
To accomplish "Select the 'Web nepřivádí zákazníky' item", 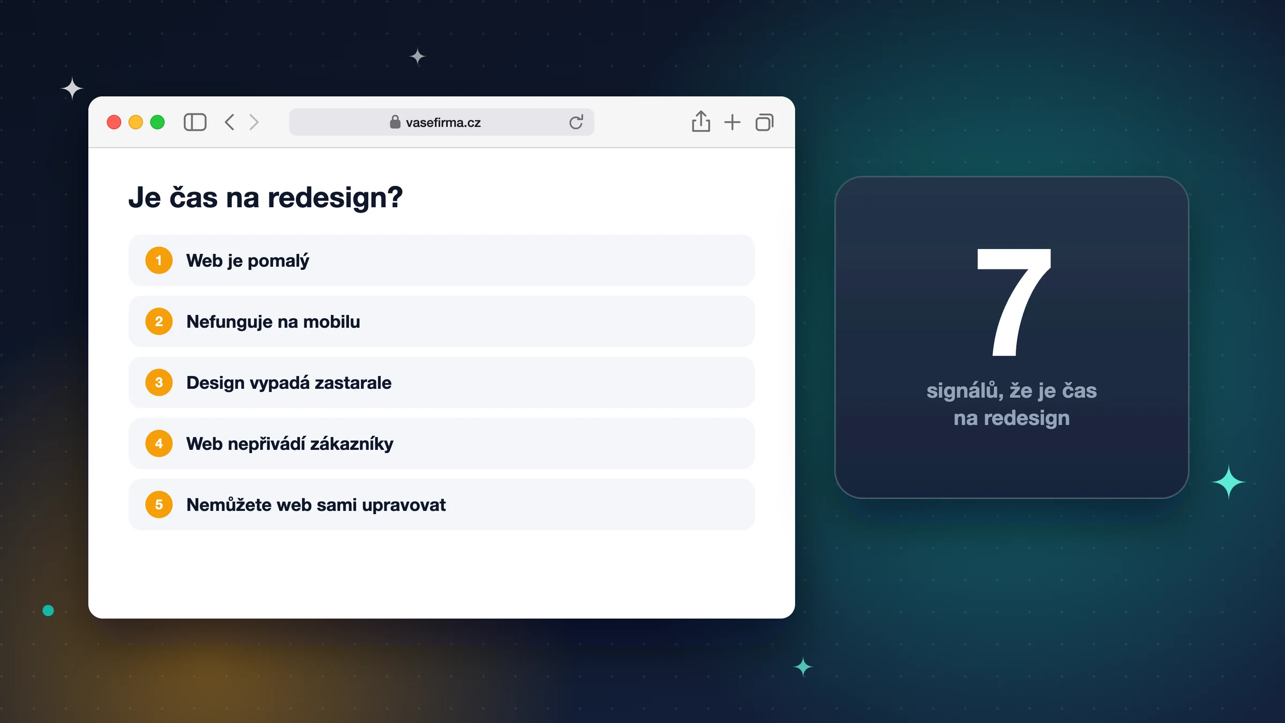I will coord(442,443).
